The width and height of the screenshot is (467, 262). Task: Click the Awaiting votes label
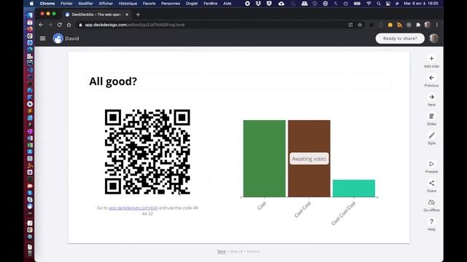click(x=309, y=159)
